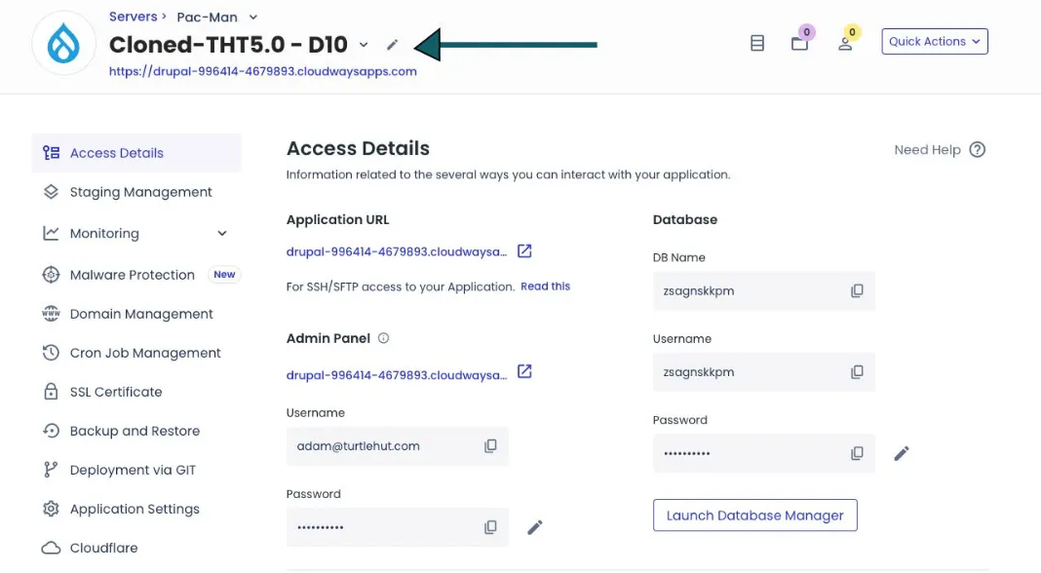Copy the admin panel username
The height and width of the screenshot is (573, 1041).
[x=490, y=445]
